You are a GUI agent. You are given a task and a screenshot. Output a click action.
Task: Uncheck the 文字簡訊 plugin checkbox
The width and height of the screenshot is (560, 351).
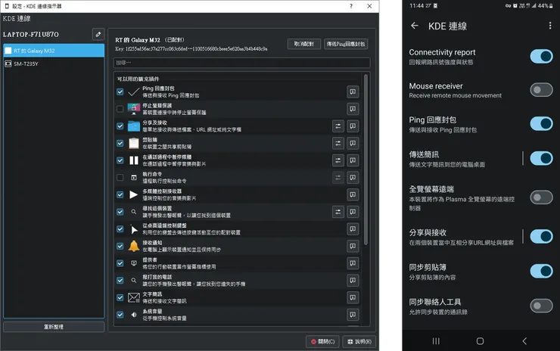pos(120,297)
